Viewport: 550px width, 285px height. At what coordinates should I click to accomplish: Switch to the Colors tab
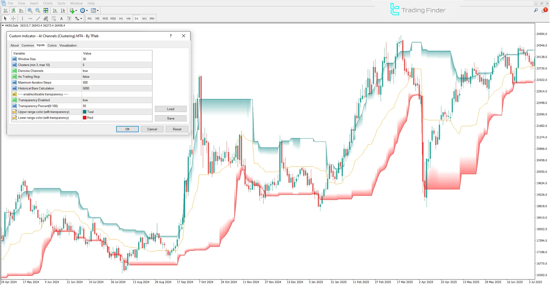[x=52, y=45]
